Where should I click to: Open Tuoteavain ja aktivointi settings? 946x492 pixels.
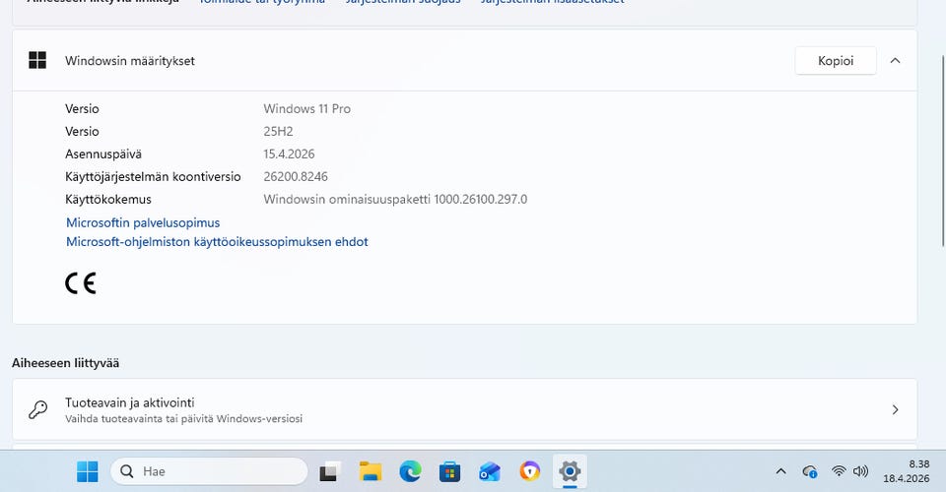(x=464, y=409)
